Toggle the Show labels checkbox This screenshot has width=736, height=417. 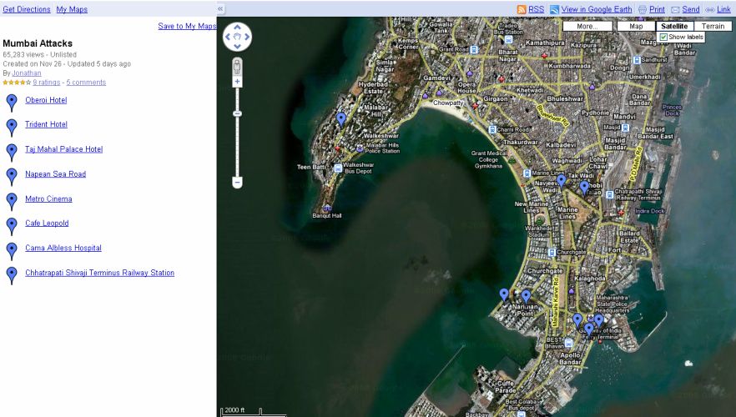[663, 38]
